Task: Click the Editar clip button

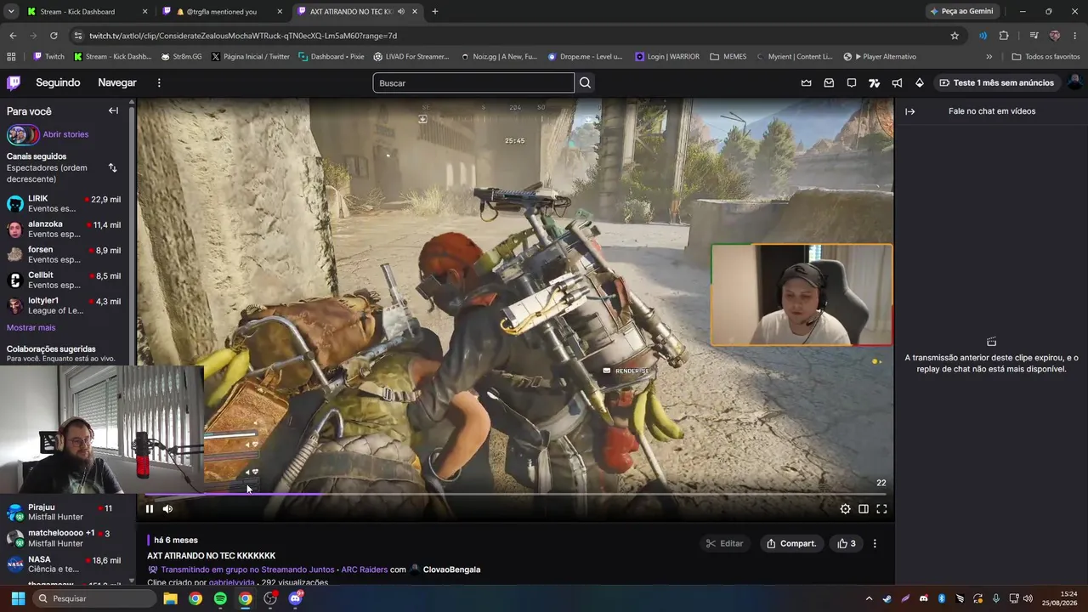Action: pos(724,543)
